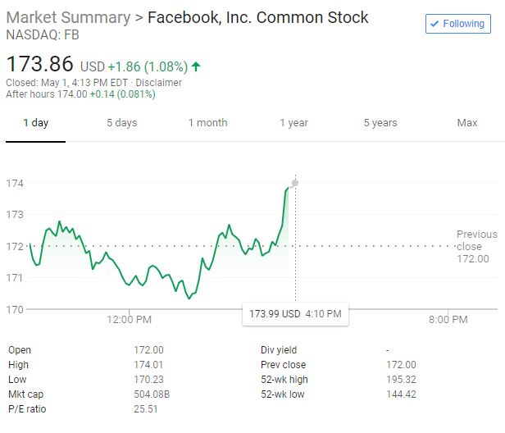The height and width of the screenshot is (433, 505).
Task: Click the Mkt cap value 504.08B
Action: point(152,394)
